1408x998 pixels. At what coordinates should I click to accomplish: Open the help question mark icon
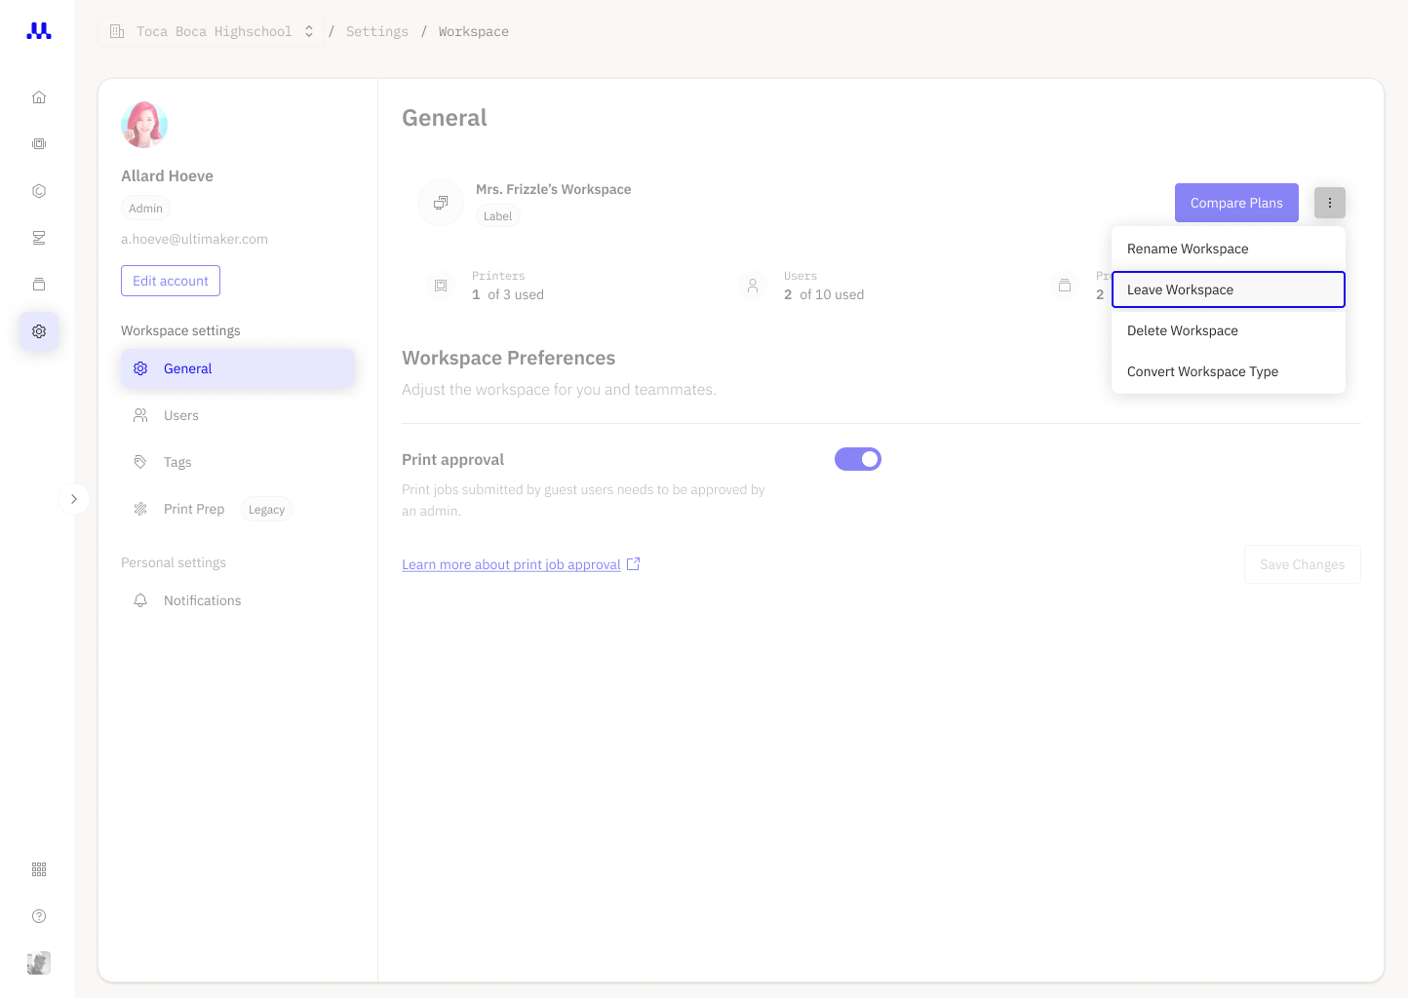(39, 916)
